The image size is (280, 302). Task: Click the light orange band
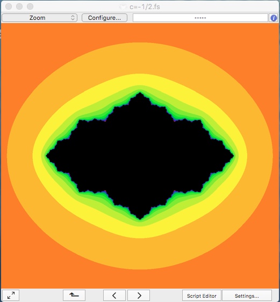tap(140, 58)
